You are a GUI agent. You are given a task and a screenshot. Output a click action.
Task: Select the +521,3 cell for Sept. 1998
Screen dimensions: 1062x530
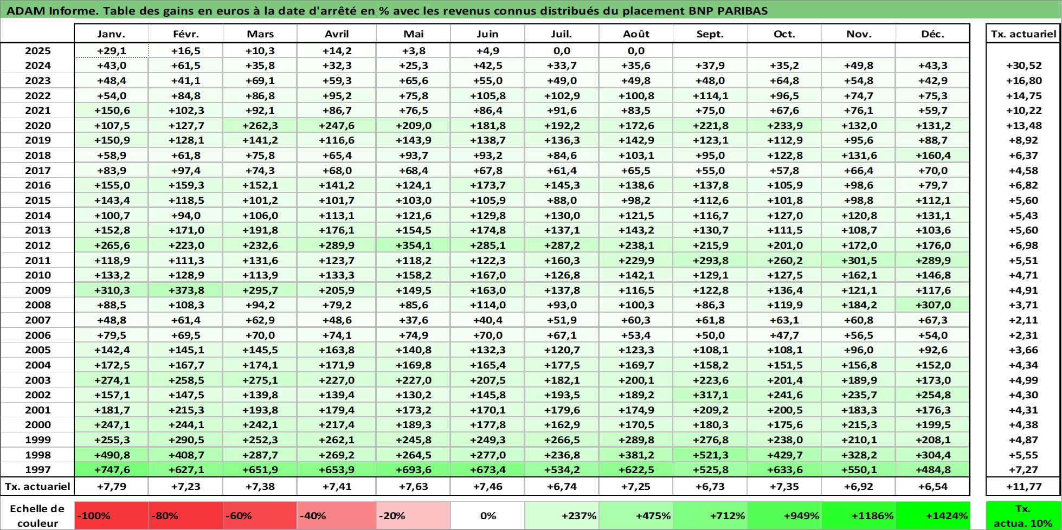click(x=710, y=455)
